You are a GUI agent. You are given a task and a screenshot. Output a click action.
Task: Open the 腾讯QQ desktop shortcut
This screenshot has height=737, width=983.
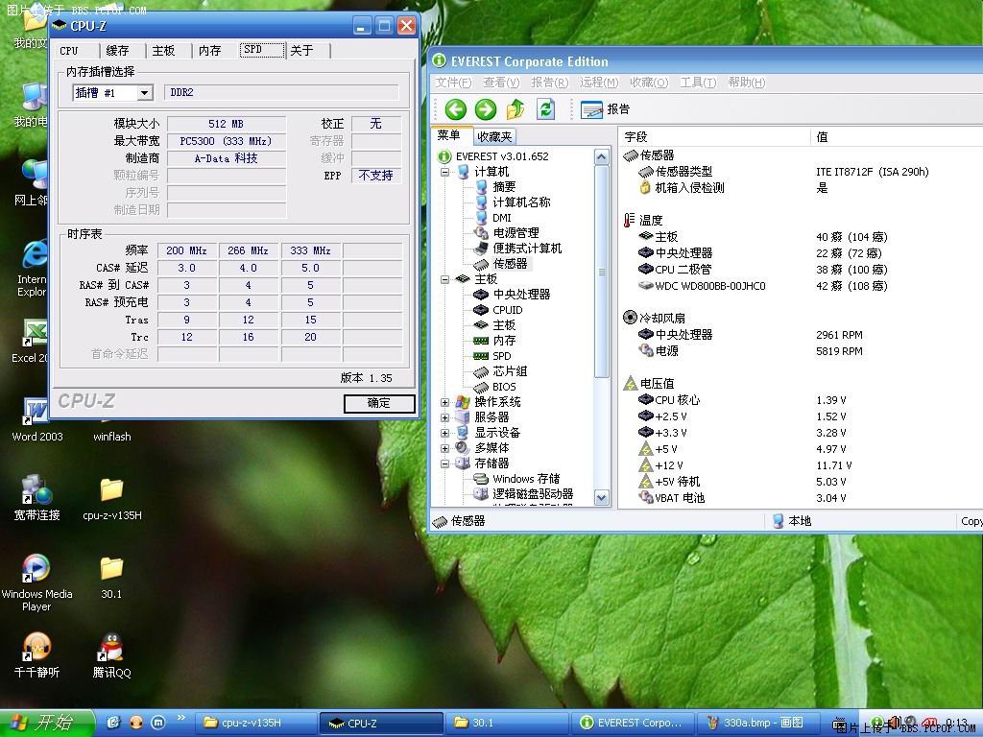pyautogui.click(x=111, y=655)
